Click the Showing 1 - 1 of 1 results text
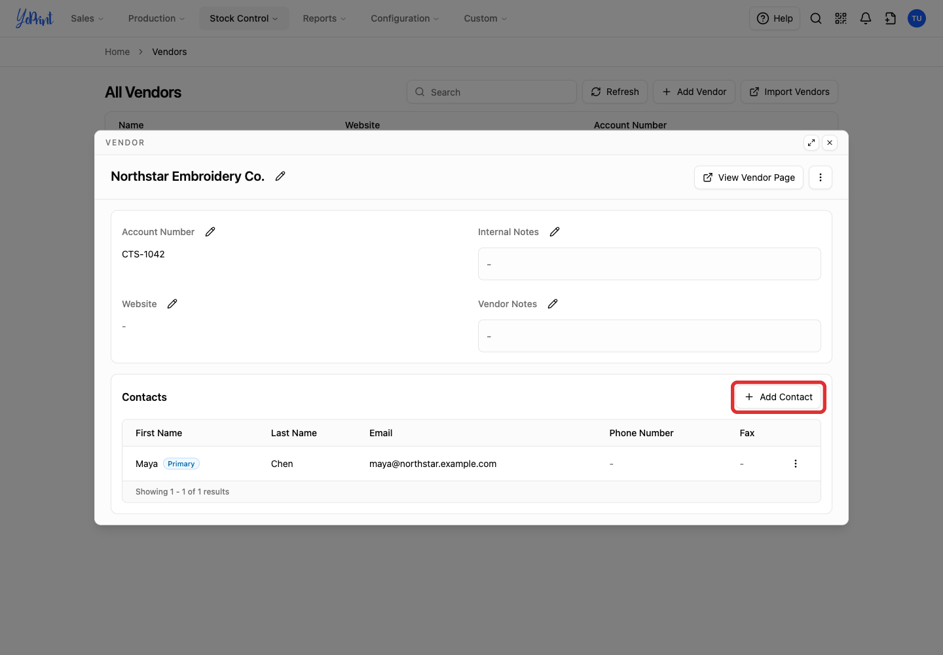Screen dimensions: 943x655 point(183,492)
